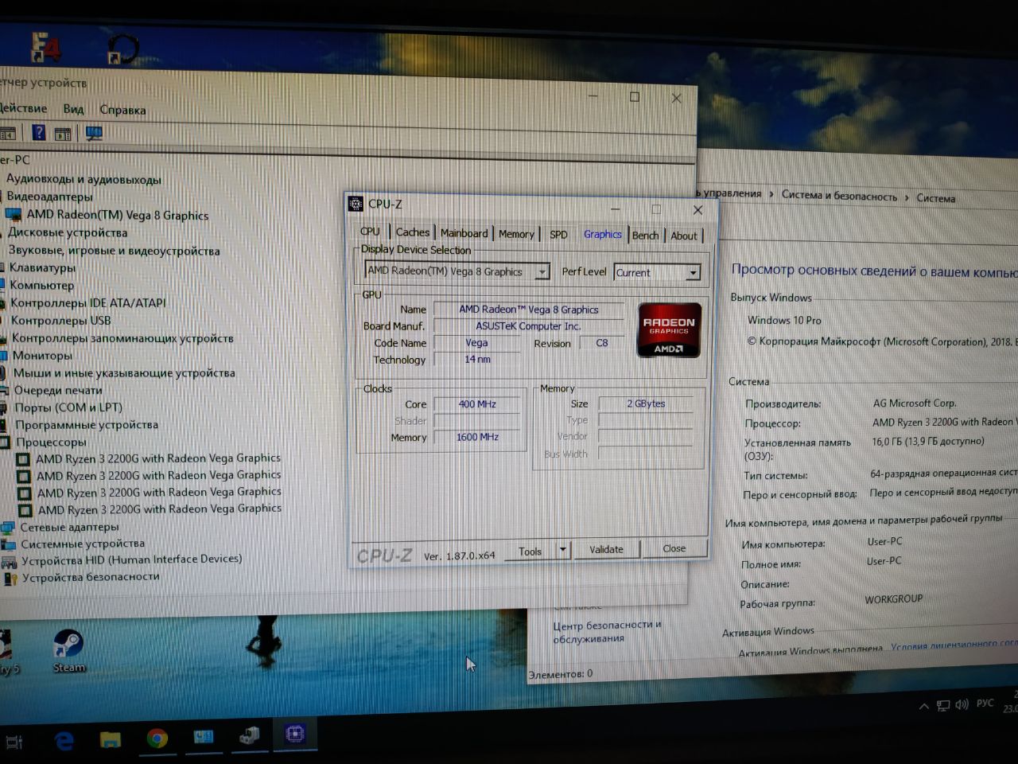This screenshot has height=764, width=1018.
Task: Switch to the Mainboard tab in CPU-Z
Action: pos(464,233)
